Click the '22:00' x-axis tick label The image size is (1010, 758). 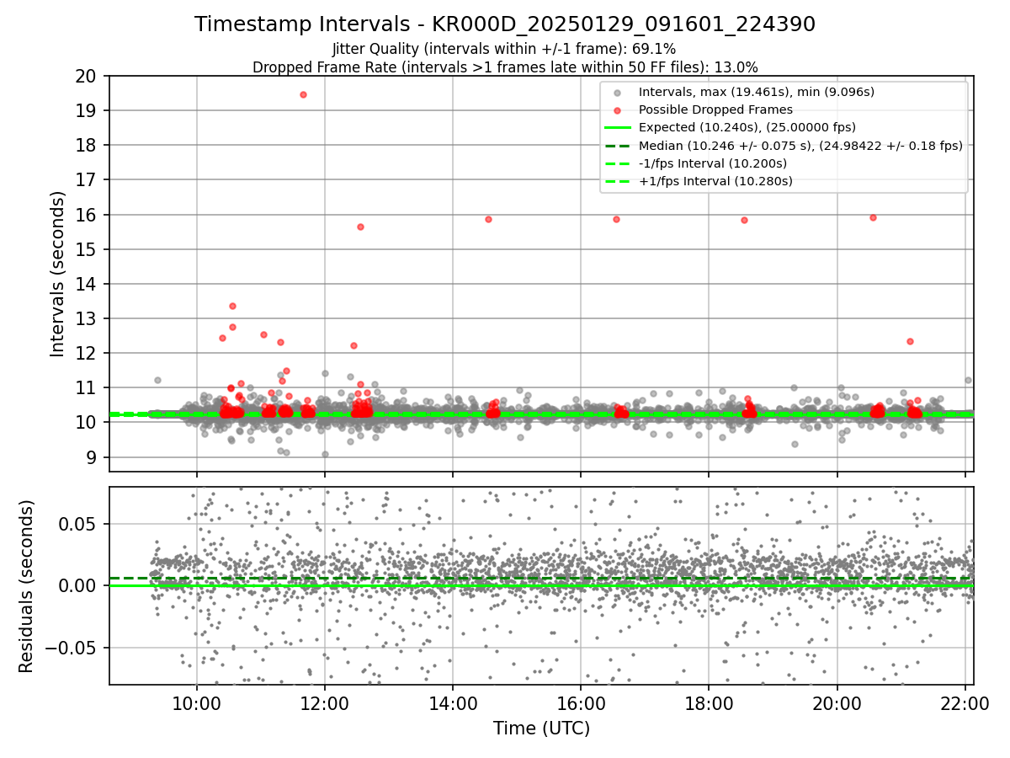[965, 704]
